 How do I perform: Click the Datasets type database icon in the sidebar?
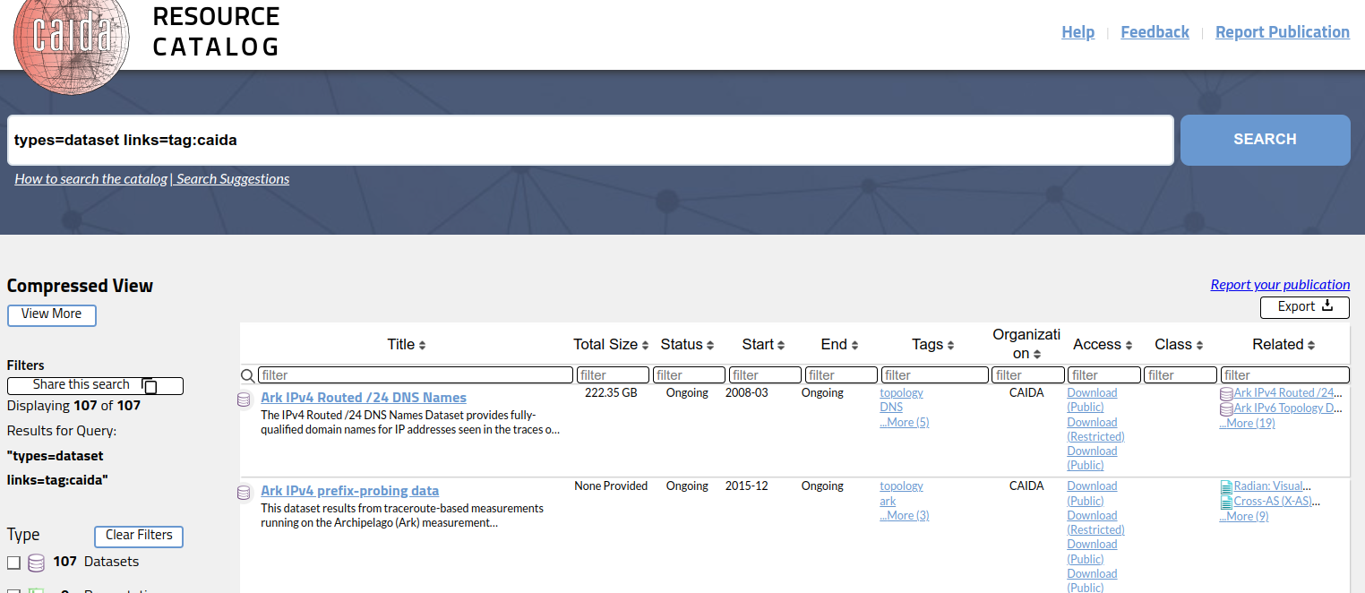coord(36,563)
